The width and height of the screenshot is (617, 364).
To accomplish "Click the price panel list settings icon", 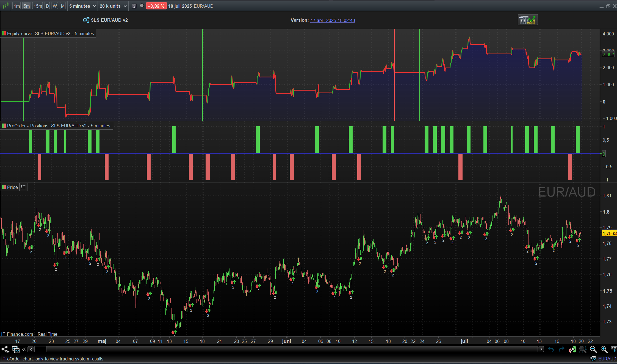I will (23, 187).
